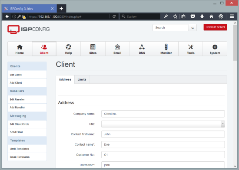Open the Client module
This screenshot has width=239, height=170.
click(x=44, y=49)
